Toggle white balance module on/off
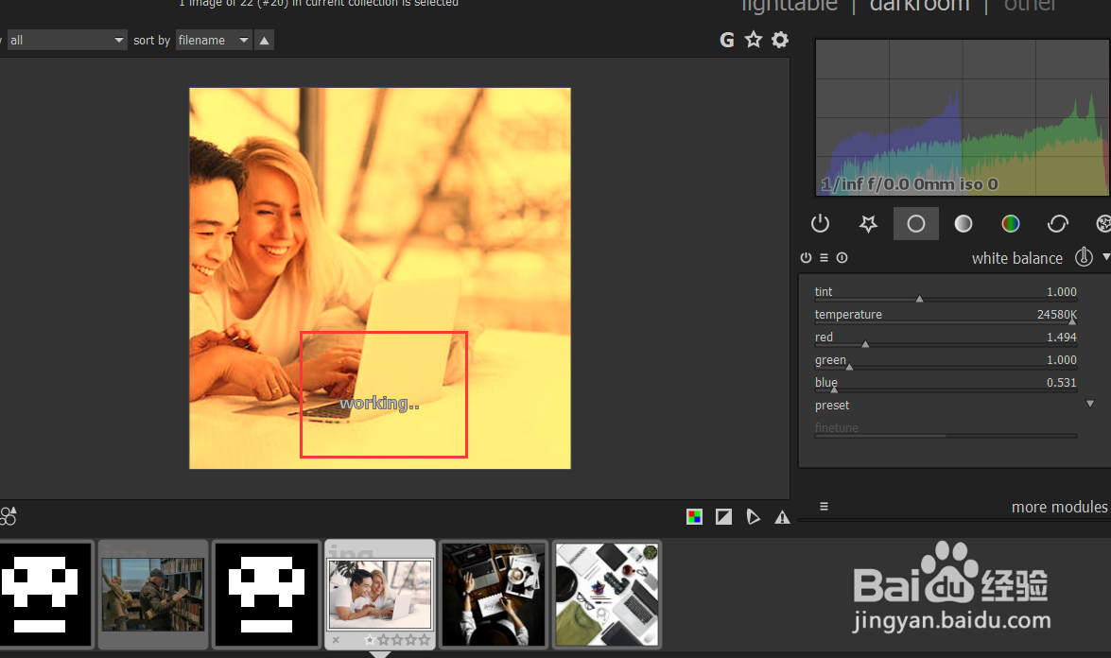1111x658 pixels. click(x=806, y=258)
